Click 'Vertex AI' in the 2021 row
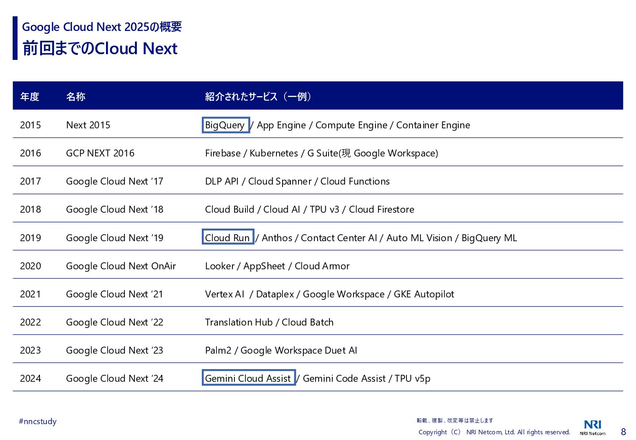Screen dimensions: 636x440 pos(225,294)
